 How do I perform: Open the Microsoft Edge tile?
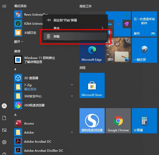coord(92,52)
